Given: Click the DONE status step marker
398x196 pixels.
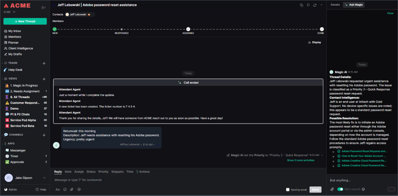Looking at the screenshot, I should (322, 29).
